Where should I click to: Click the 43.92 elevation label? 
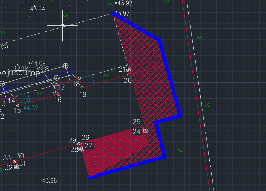(125, 3)
